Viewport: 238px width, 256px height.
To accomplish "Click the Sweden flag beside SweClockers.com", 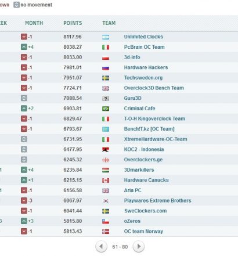I will (106, 211).
